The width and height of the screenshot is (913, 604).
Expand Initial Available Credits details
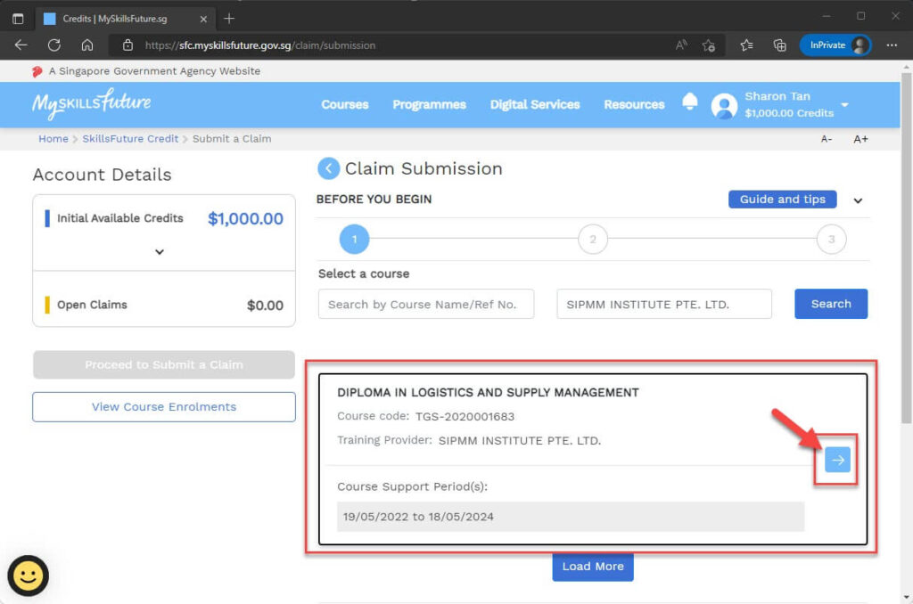(x=160, y=252)
